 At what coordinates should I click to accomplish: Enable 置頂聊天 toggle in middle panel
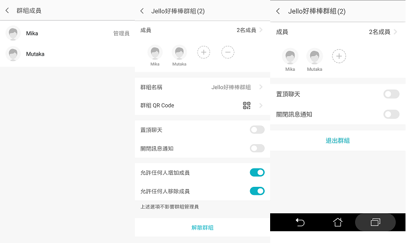(x=257, y=130)
